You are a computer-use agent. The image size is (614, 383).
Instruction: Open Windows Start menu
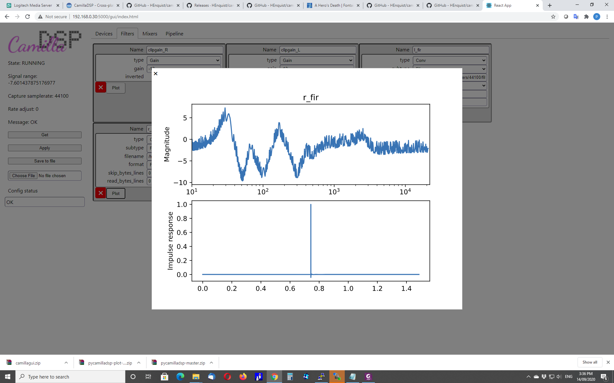[8, 377]
